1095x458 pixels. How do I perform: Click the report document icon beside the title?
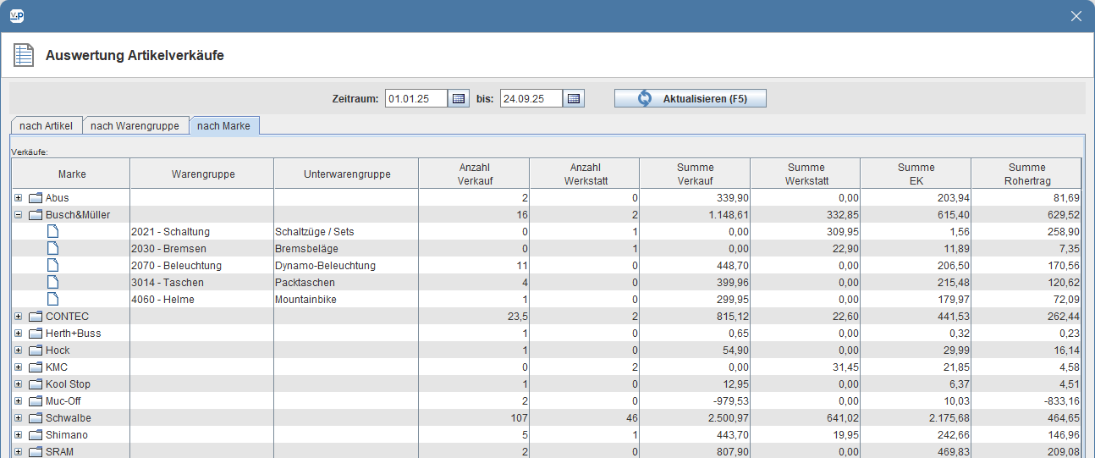click(23, 56)
